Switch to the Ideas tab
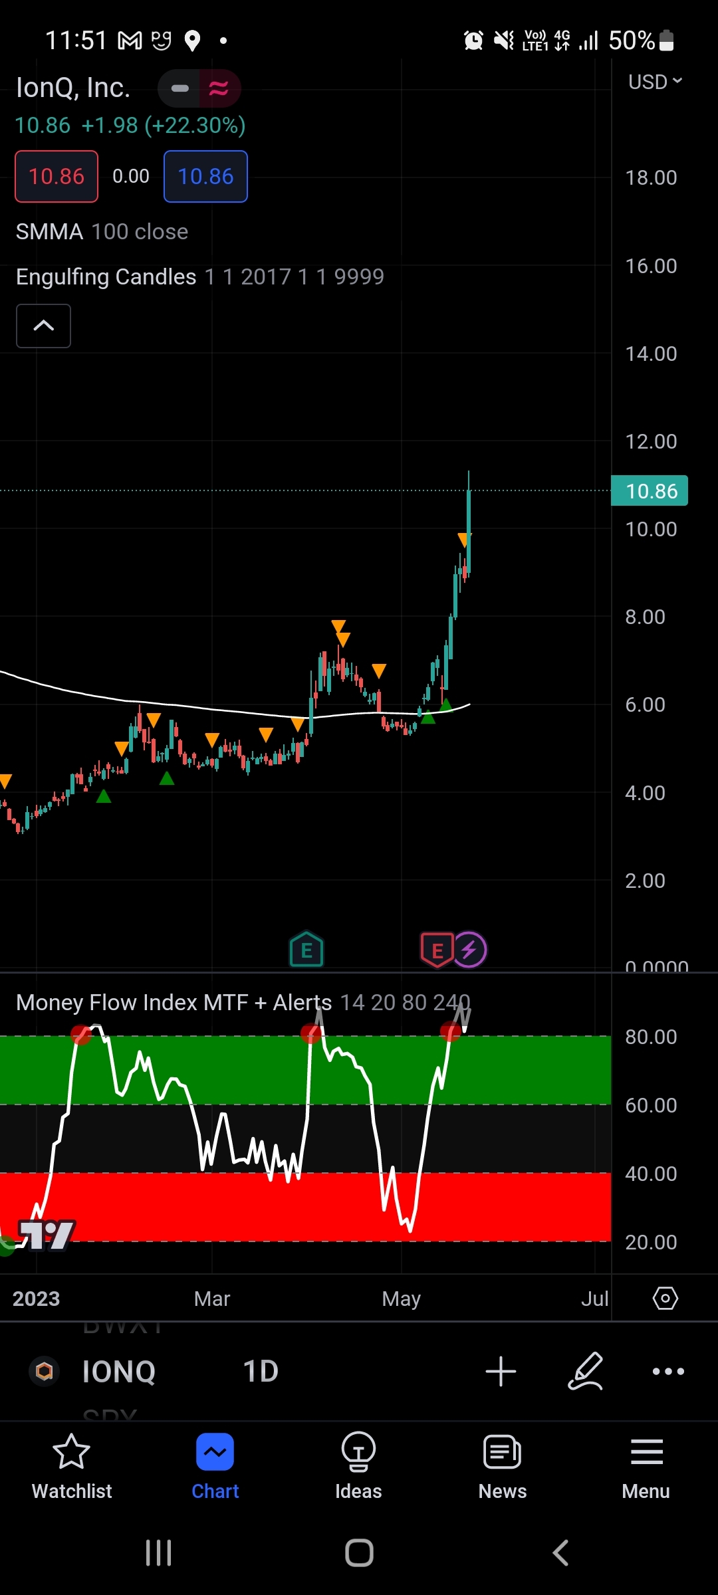This screenshot has height=1595, width=718. tap(359, 1467)
